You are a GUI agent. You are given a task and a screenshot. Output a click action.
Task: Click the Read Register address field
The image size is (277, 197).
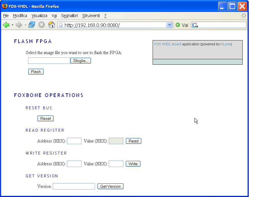coord(74,141)
